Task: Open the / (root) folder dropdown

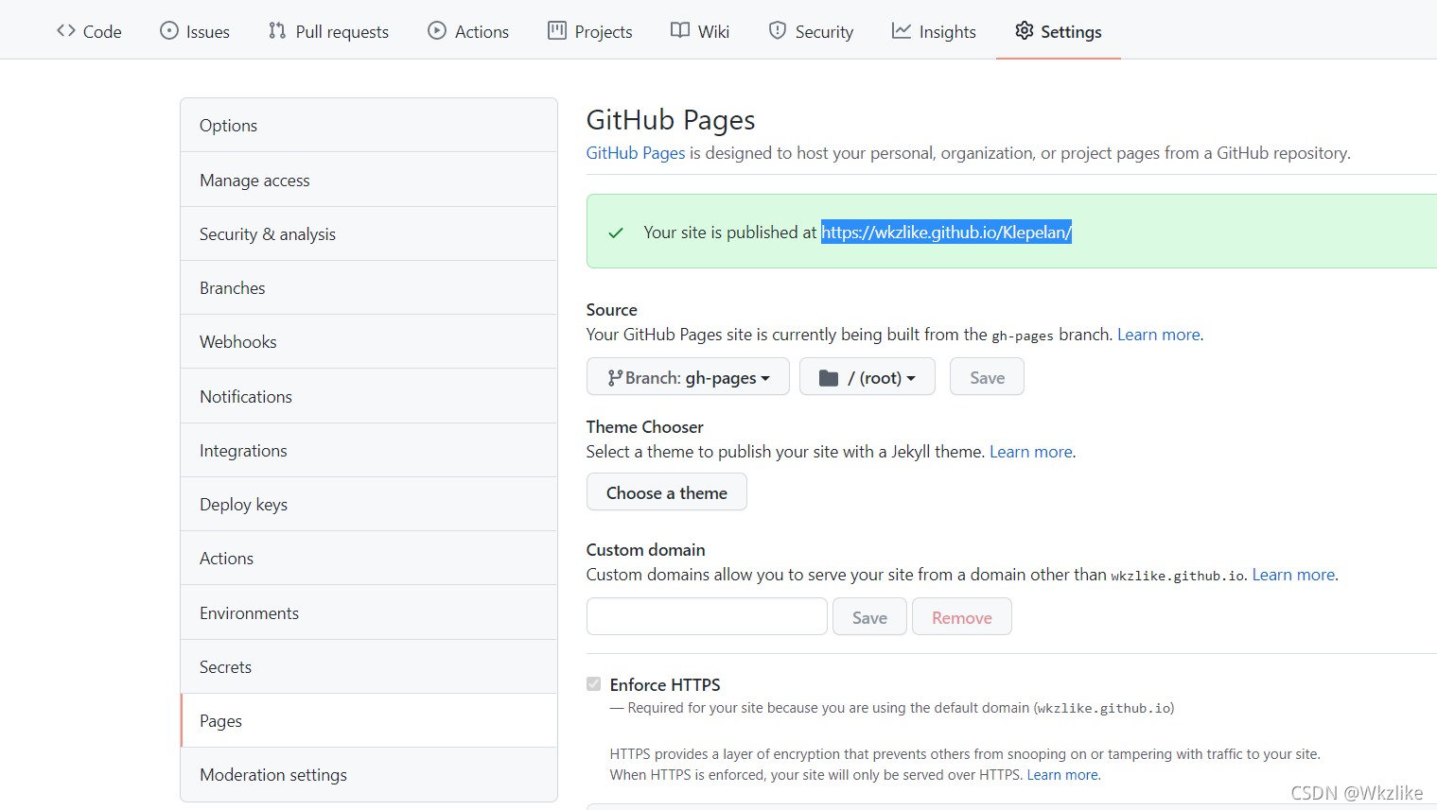Action: (x=867, y=376)
